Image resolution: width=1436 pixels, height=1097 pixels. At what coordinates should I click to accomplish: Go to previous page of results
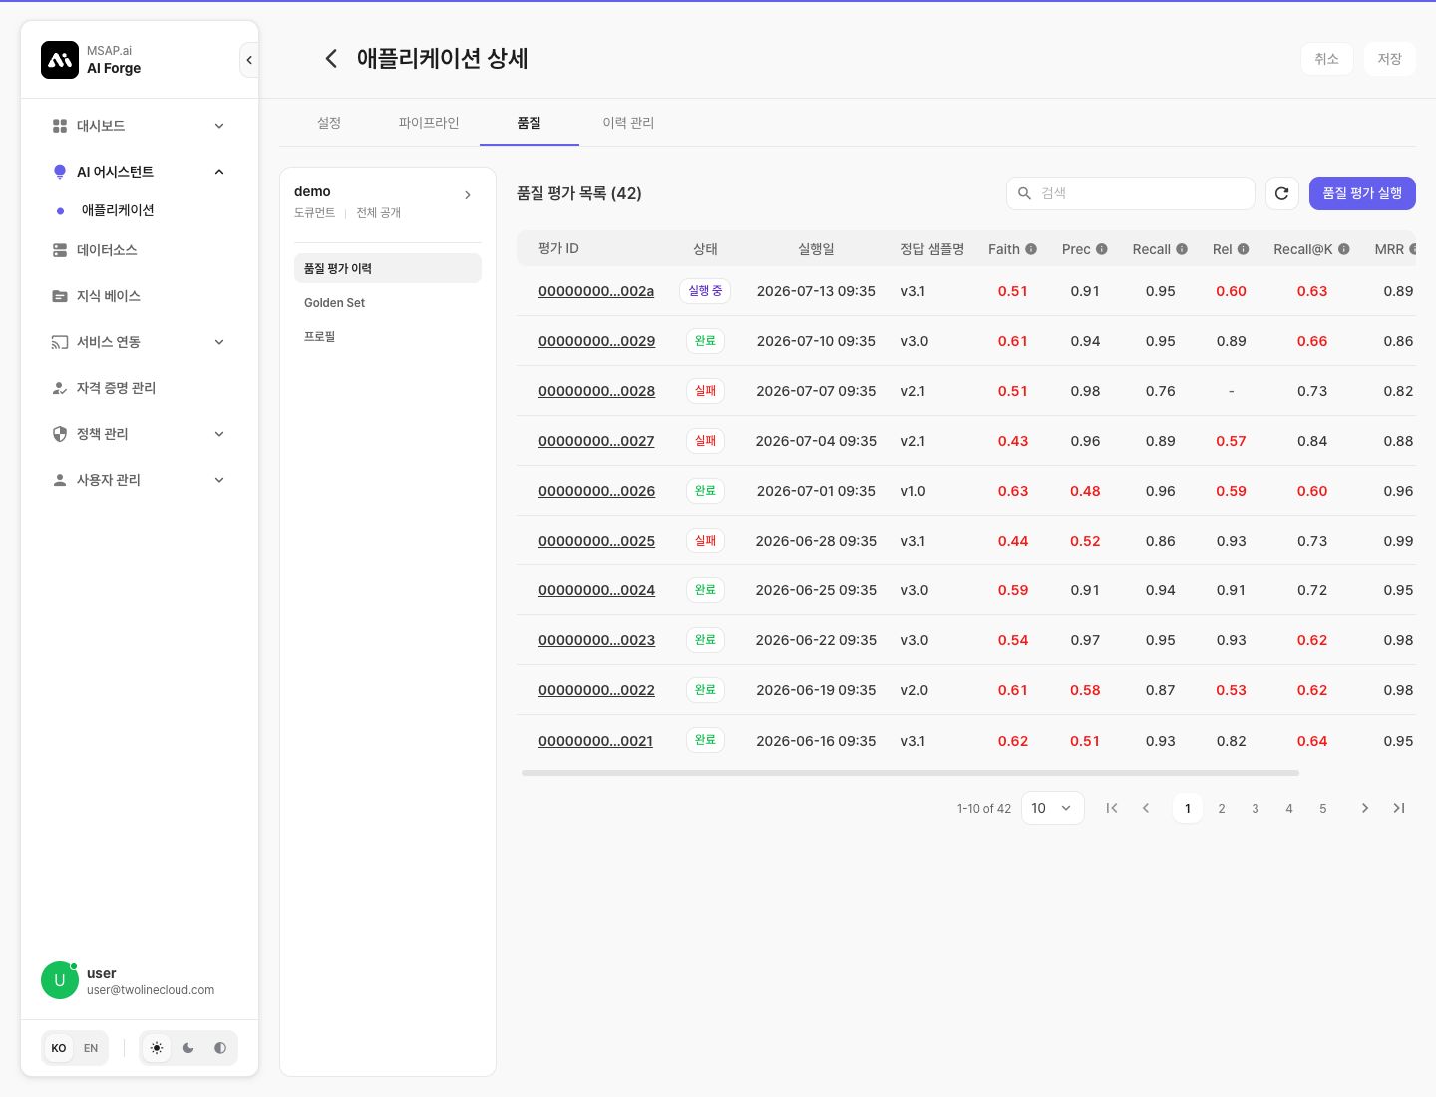tap(1146, 808)
